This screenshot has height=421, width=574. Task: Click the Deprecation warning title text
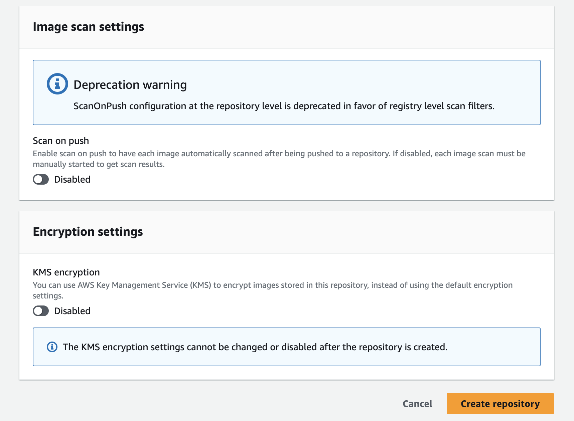pyautogui.click(x=130, y=85)
